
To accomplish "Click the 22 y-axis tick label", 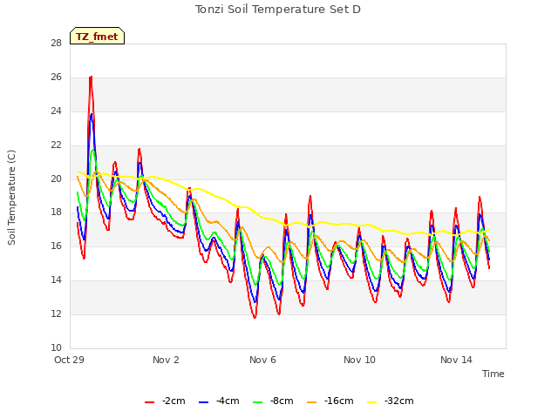I will point(56,145).
